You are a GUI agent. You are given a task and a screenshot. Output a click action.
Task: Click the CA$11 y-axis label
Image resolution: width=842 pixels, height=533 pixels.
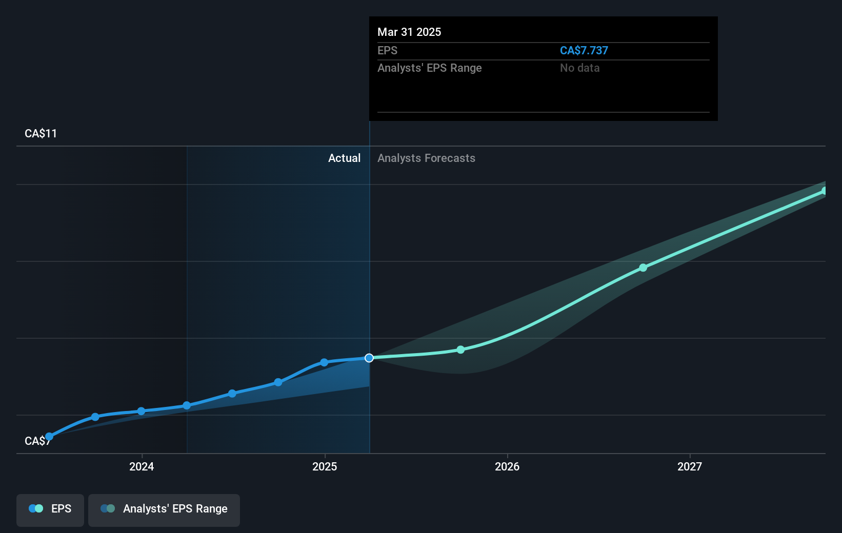pyautogui.click(x=41, y=133)
